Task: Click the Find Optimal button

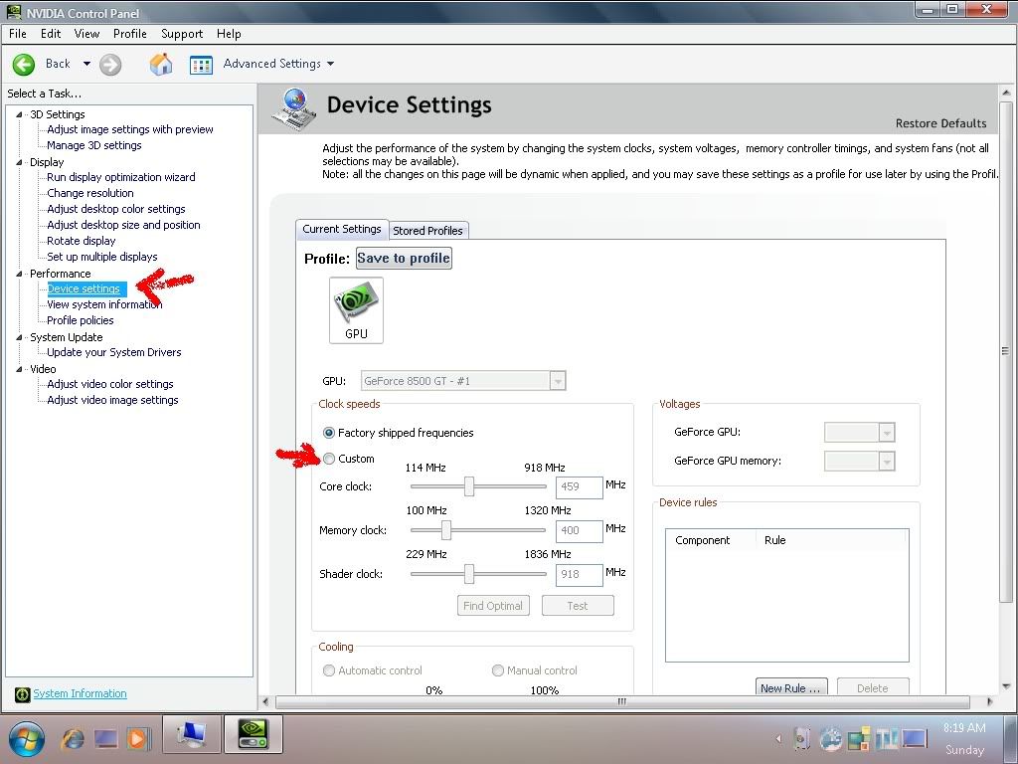Action: pyautogui.click(x=493, y=606)
